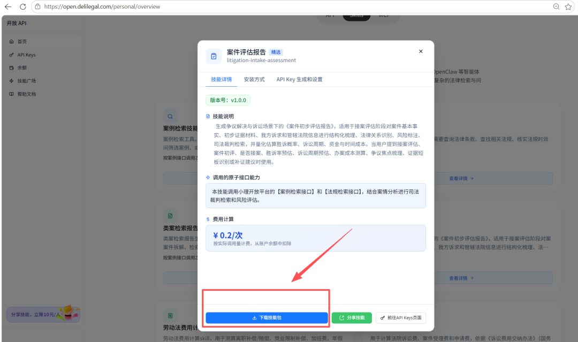
Task: Click the 劳动法费用计算 card title
Action: (x=181, y=328)
